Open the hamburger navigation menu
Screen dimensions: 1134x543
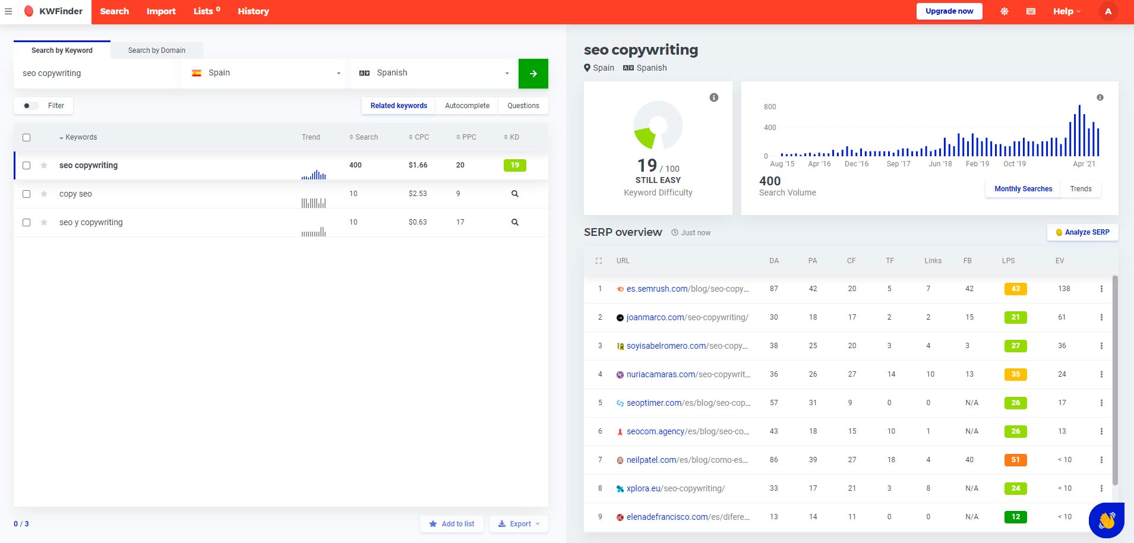point(8,11)
